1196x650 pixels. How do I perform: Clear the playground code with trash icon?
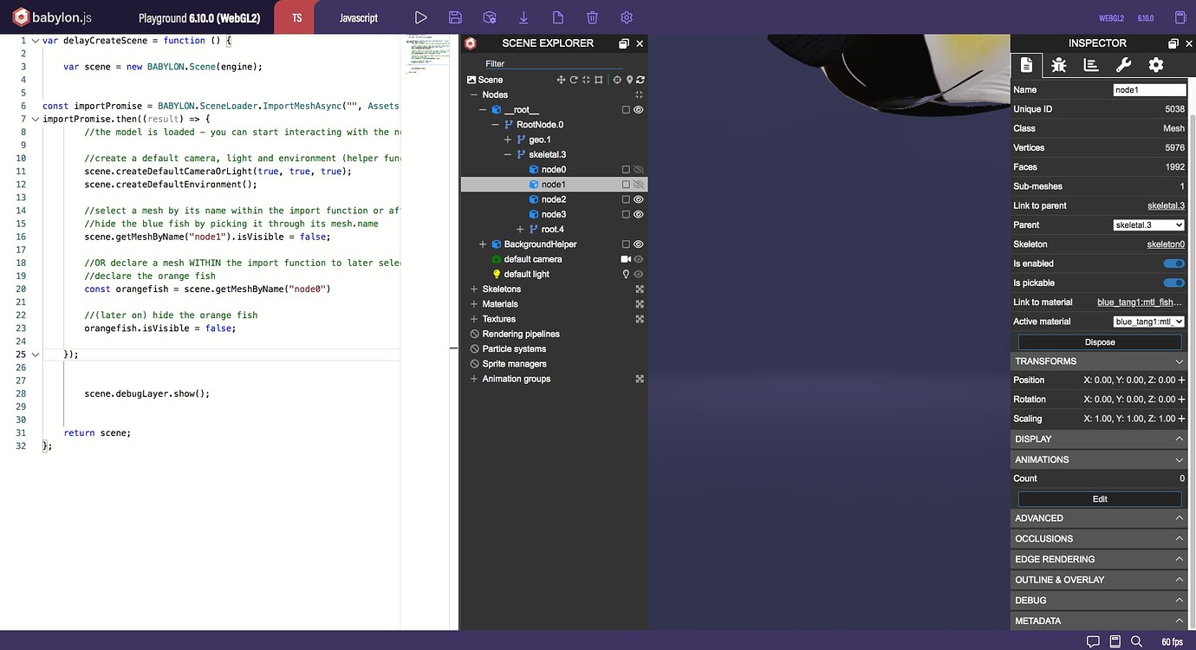click(x=591, y=16)
